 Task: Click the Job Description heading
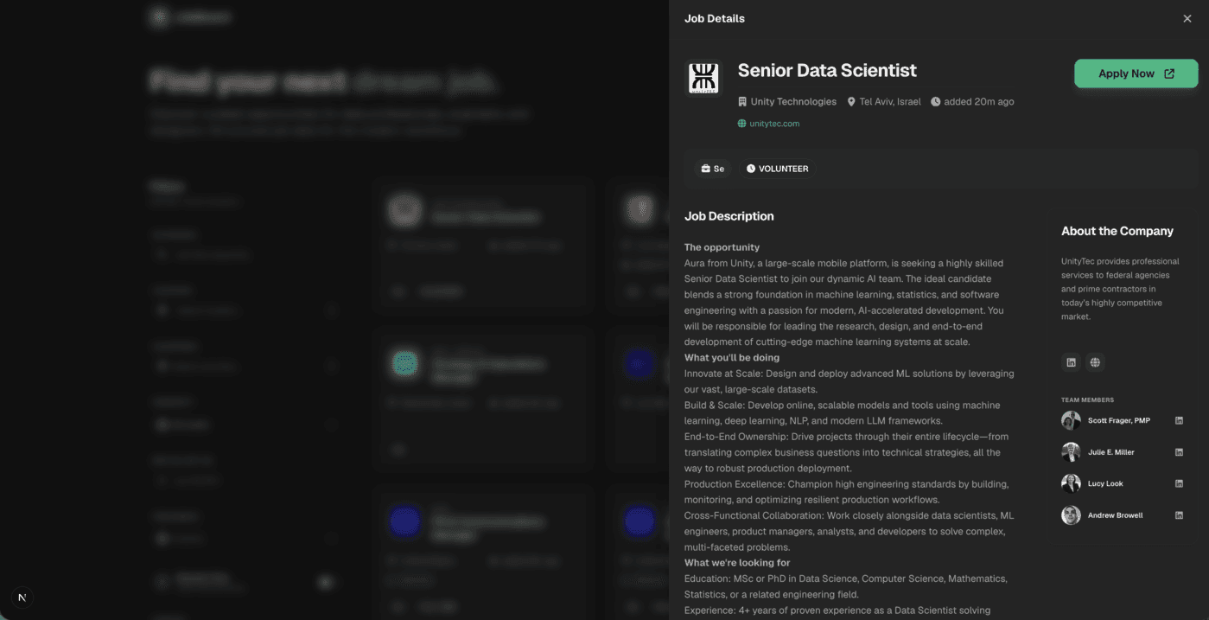point(729,216)
